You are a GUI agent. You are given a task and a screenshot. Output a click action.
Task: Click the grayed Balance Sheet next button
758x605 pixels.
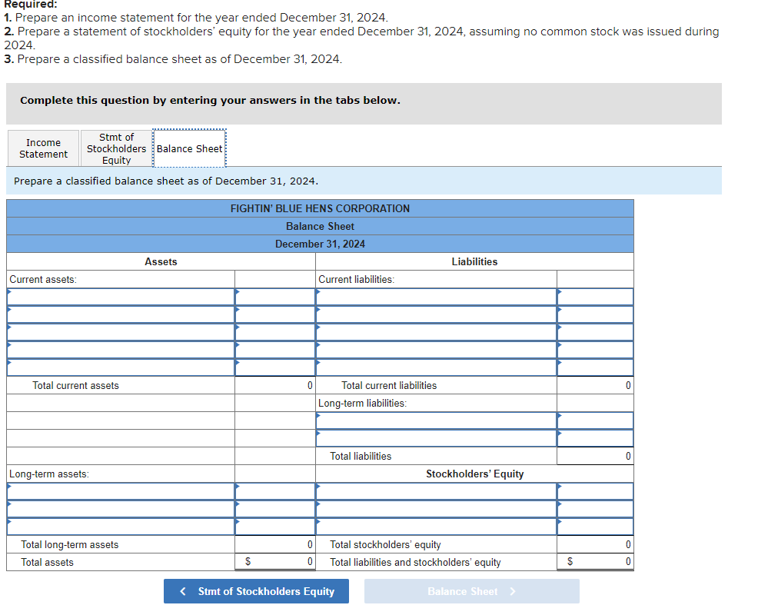(x=471, y=591)
